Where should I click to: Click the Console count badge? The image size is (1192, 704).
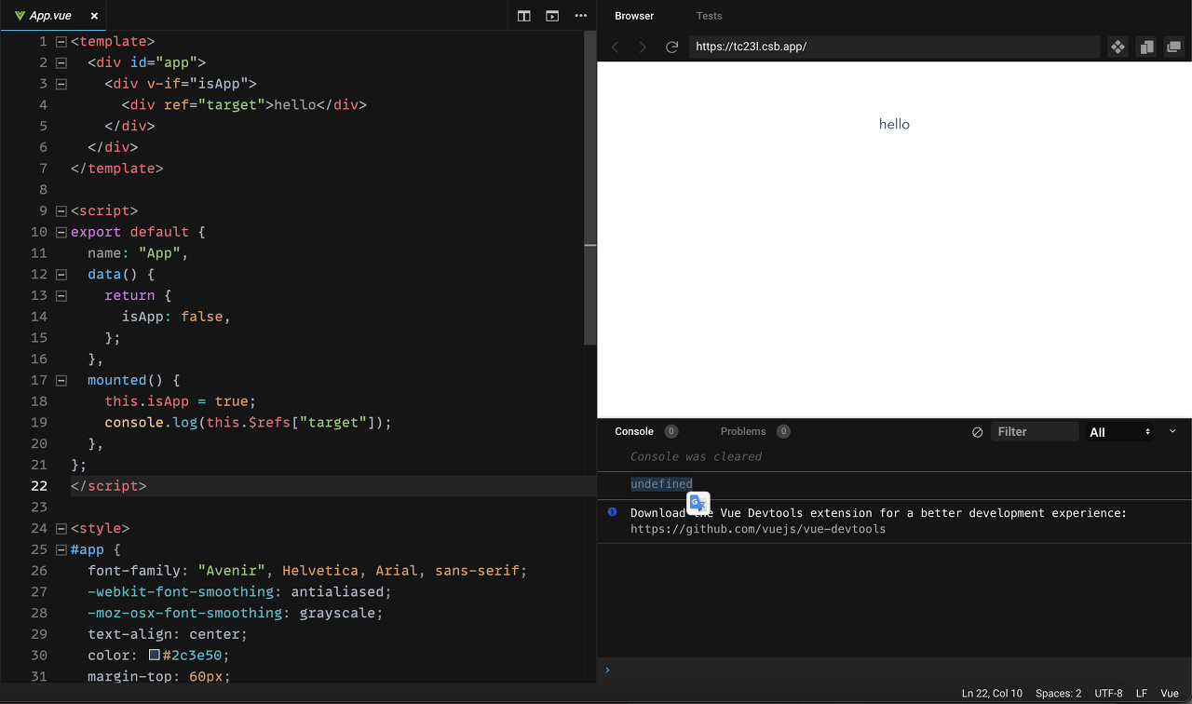[671, 431]
